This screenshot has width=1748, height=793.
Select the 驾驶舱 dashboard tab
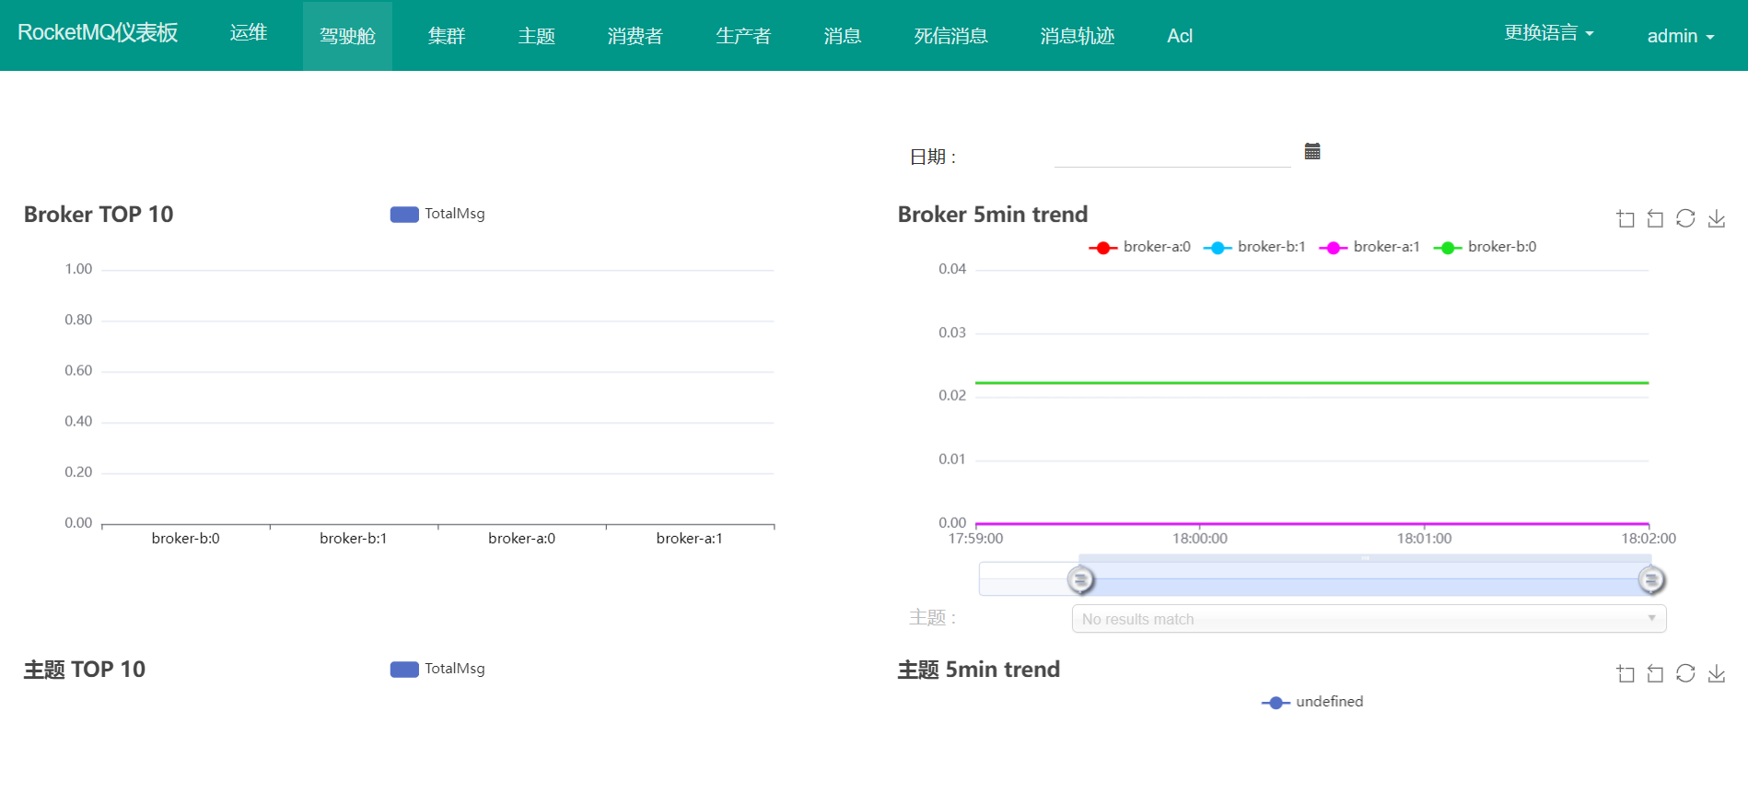click(x=347, y=36)
